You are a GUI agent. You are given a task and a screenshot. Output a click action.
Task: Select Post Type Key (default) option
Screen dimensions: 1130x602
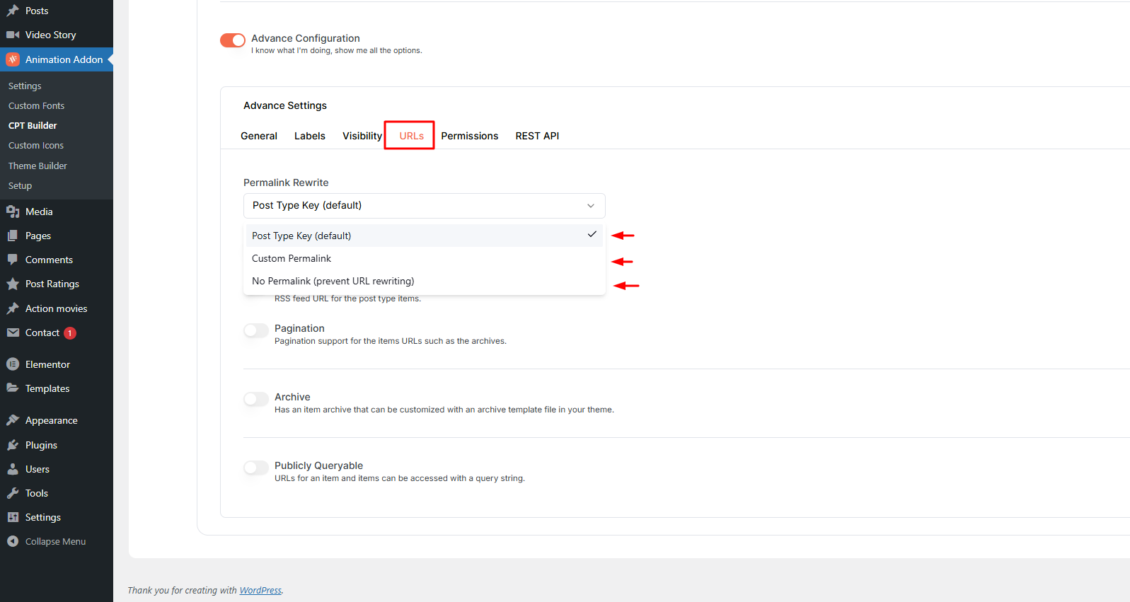[x=425, y=236]
